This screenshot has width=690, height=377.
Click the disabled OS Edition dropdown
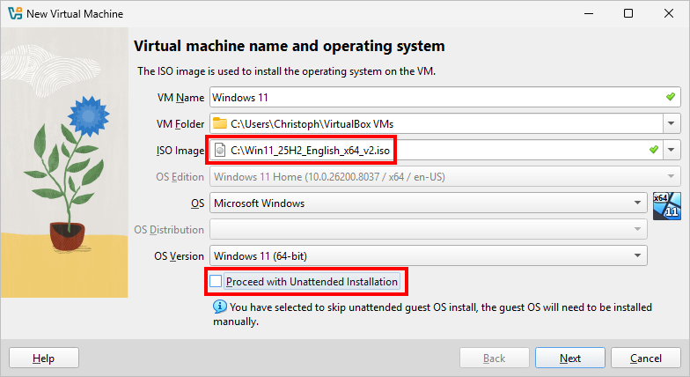point(445,176)
